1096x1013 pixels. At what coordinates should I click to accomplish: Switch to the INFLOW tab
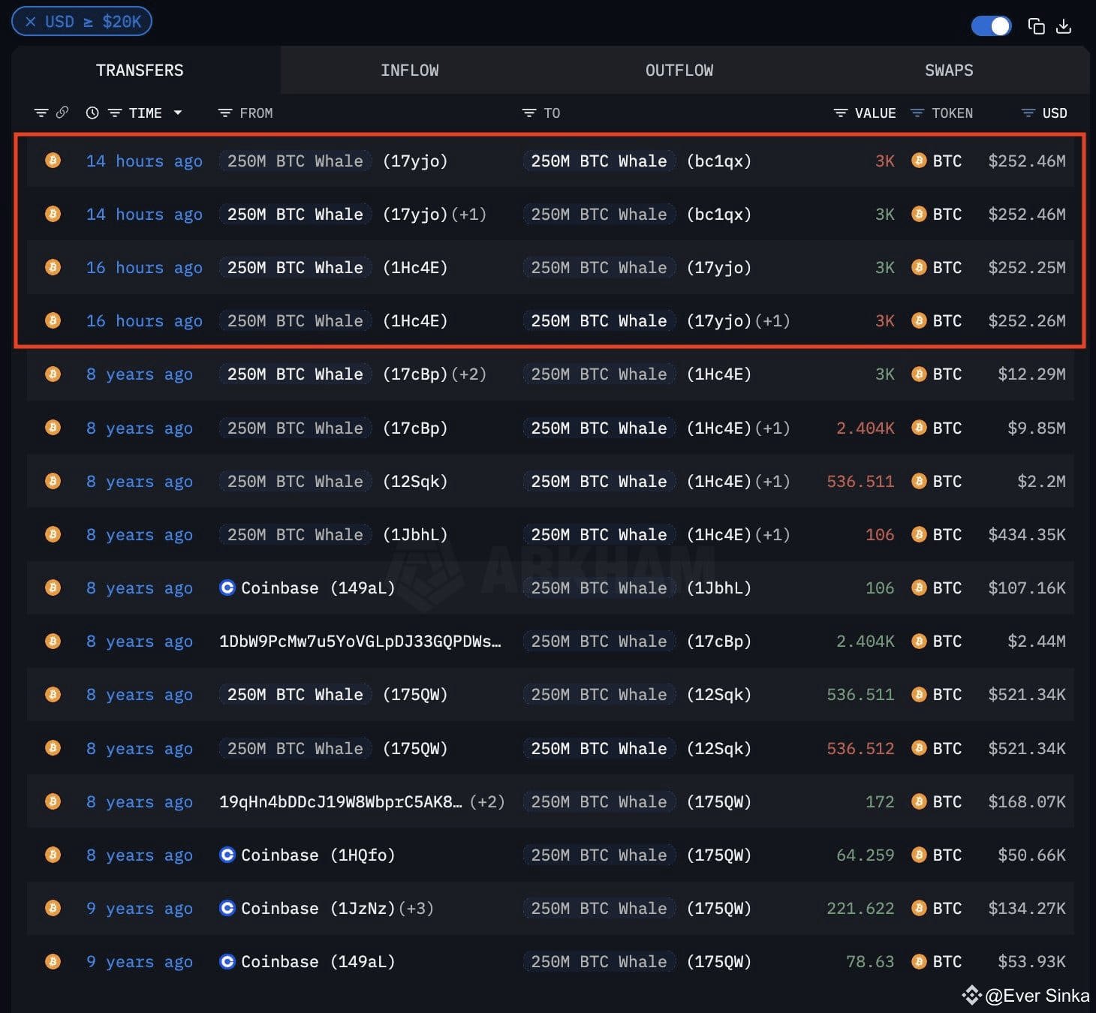410,70
